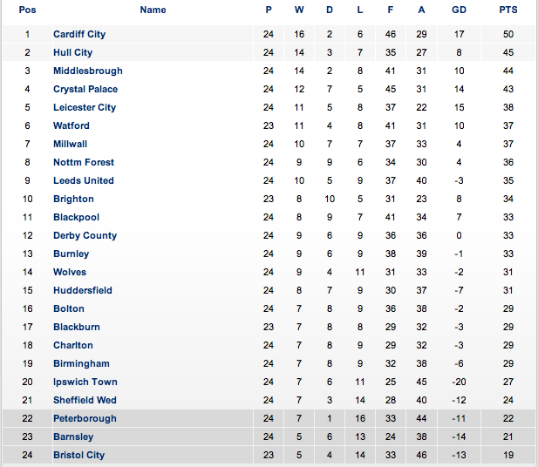This screenshot has width=538, height=467.
Task: Select Brighton from the league table
Action: 73,199
